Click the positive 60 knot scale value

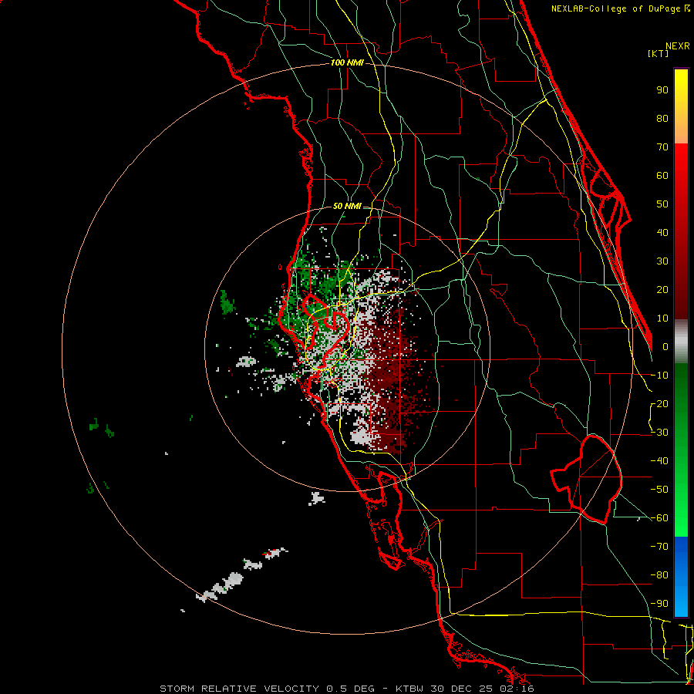coord(662,175)
